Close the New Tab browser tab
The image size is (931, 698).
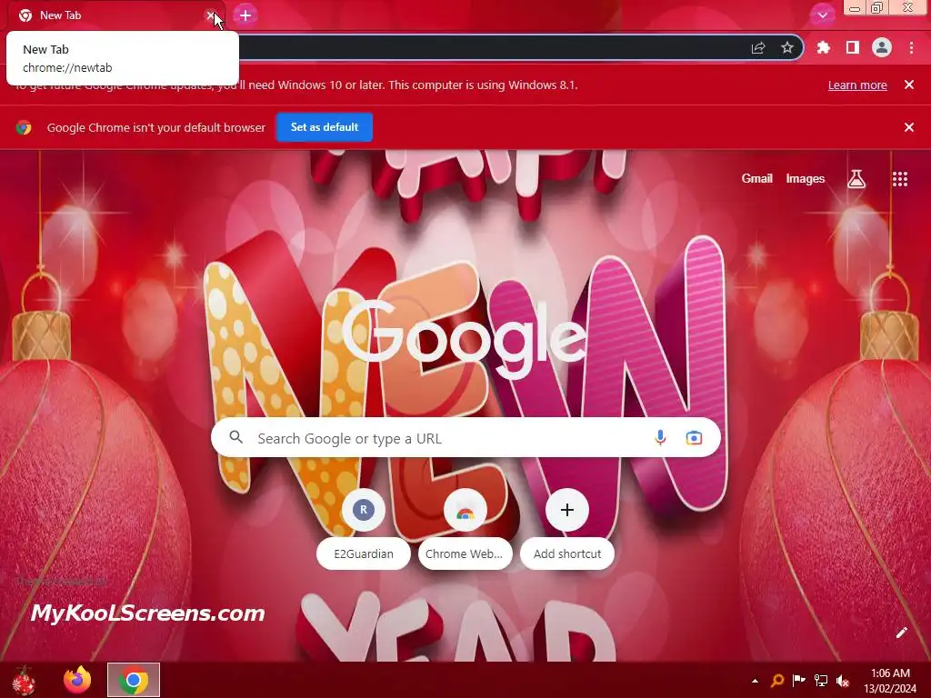pos(210,15)
